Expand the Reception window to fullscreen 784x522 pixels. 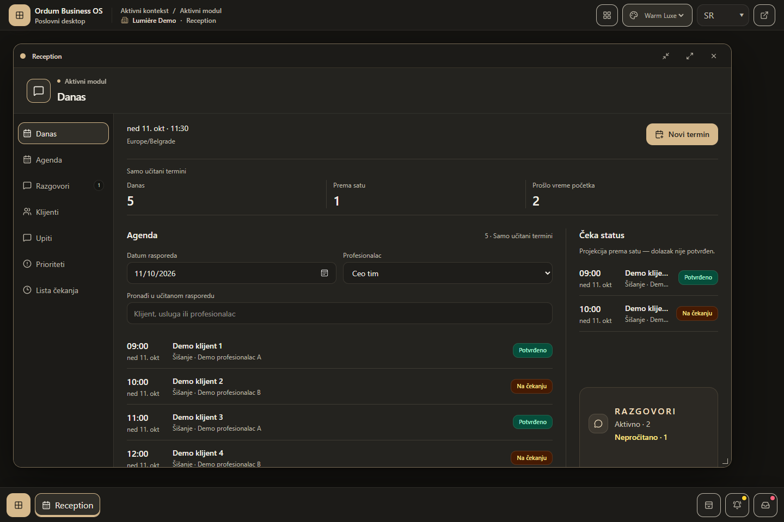tap(690, 56)
